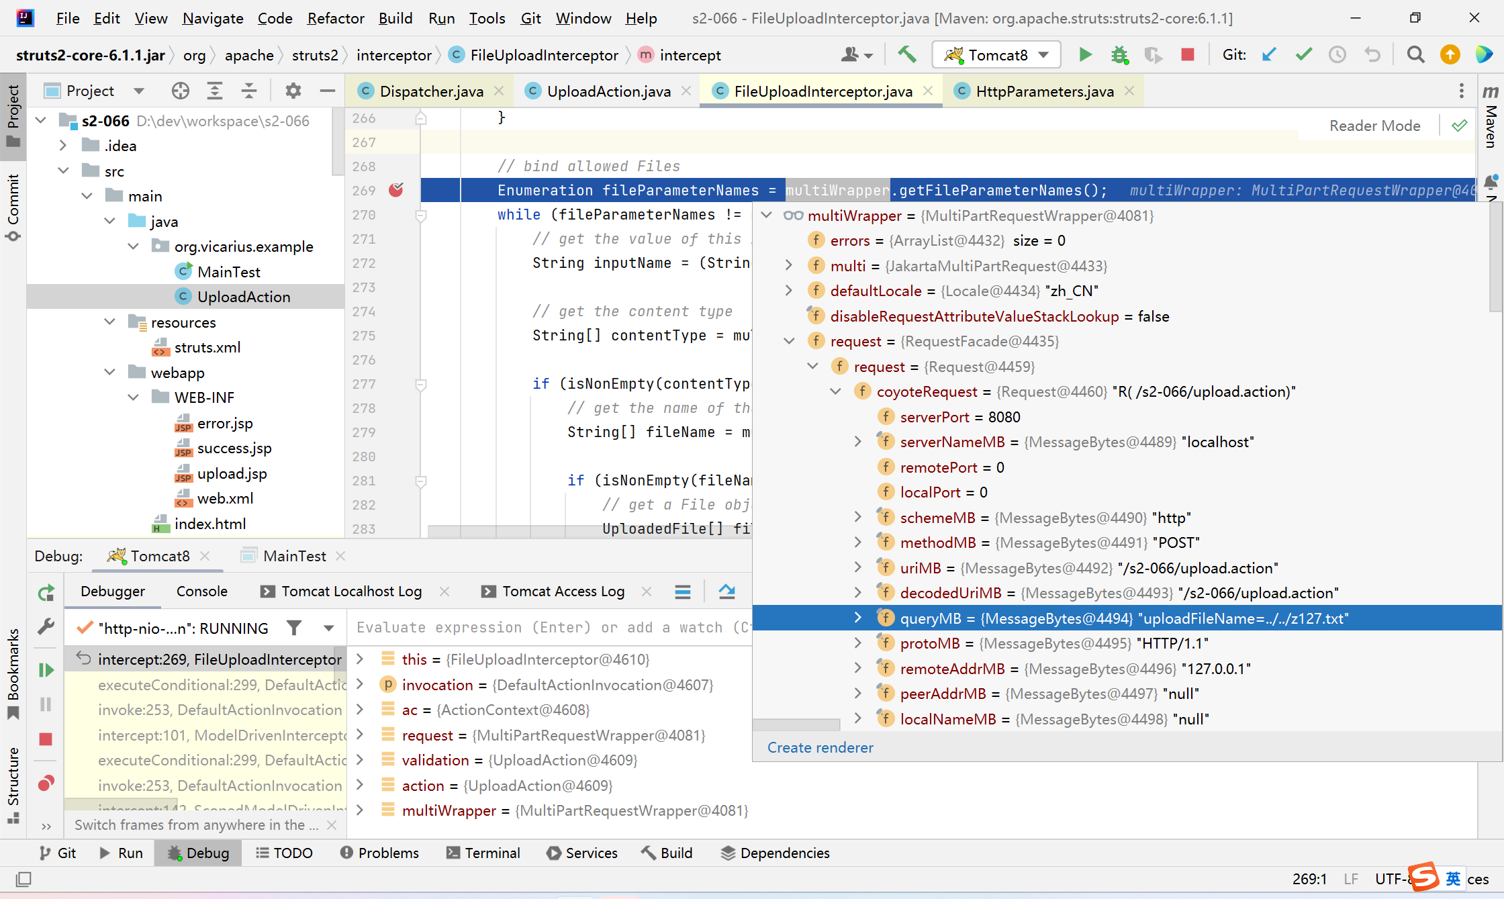Toggle Reader Mode in editor
1504x899 pixels.
point(1374,126)
